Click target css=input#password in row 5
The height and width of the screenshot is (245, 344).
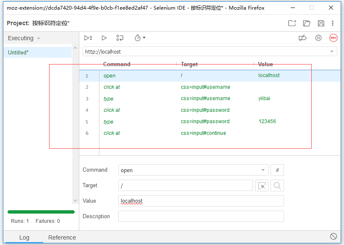coord(205,121)
